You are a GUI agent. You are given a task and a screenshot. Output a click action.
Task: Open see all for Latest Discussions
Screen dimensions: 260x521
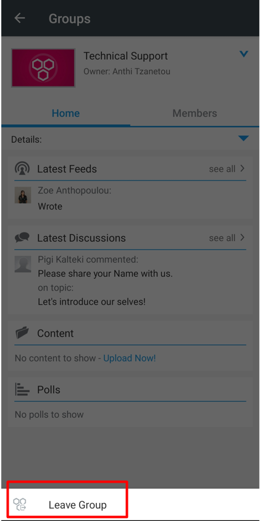tap(222, 238)
